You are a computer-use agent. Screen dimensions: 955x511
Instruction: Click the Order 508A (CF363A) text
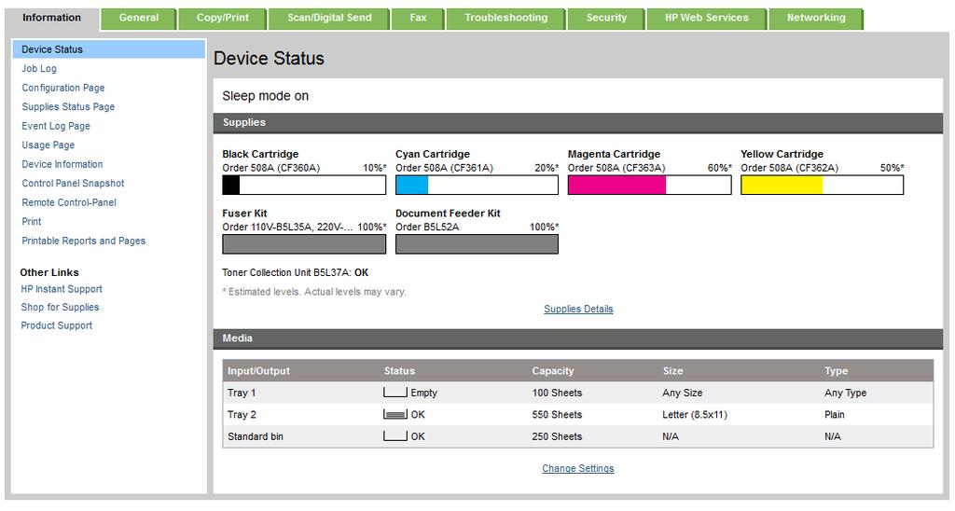tap(616, 168)
